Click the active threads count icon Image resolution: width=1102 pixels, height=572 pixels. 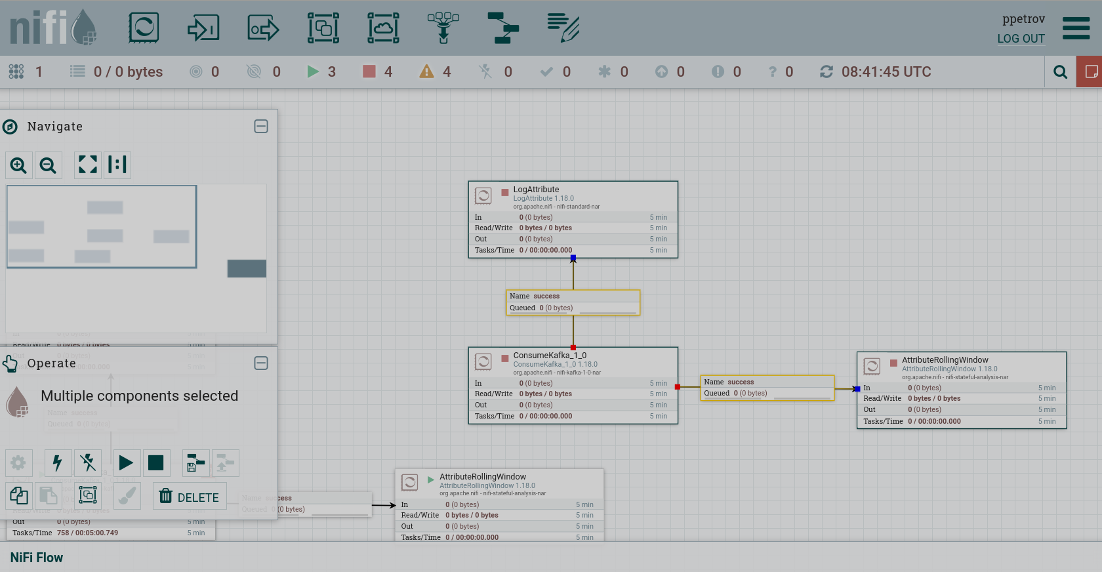pyautogui.click(x=16, y=71)
